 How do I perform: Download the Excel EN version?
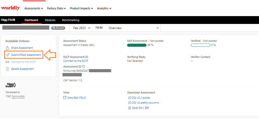coord(137,108)
